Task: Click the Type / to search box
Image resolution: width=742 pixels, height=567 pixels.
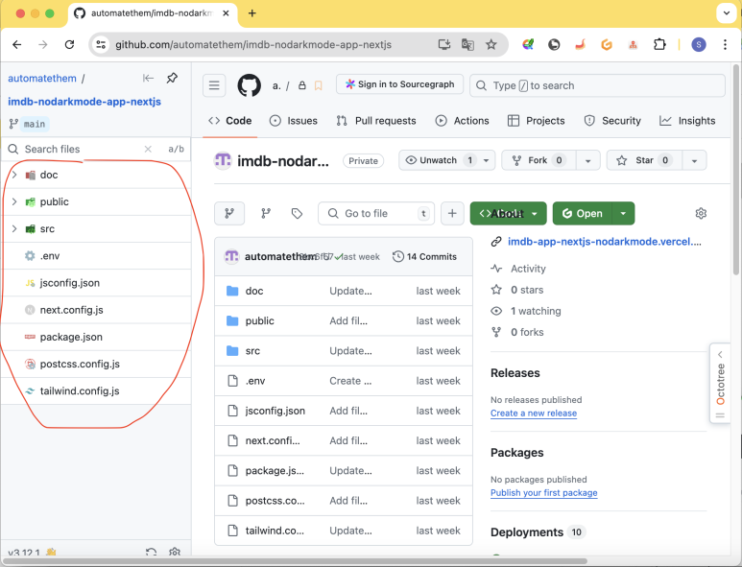Action: [597, 85]
